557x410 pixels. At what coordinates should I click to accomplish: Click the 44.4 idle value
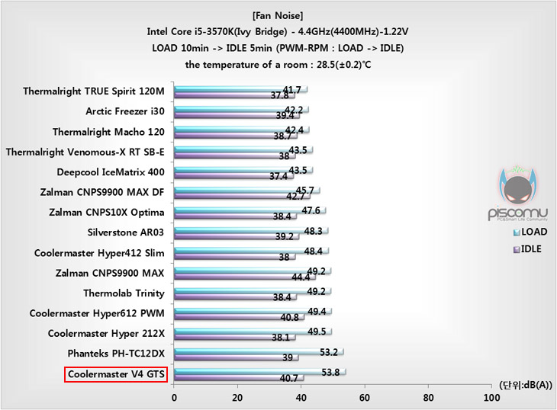coord(301,277)
